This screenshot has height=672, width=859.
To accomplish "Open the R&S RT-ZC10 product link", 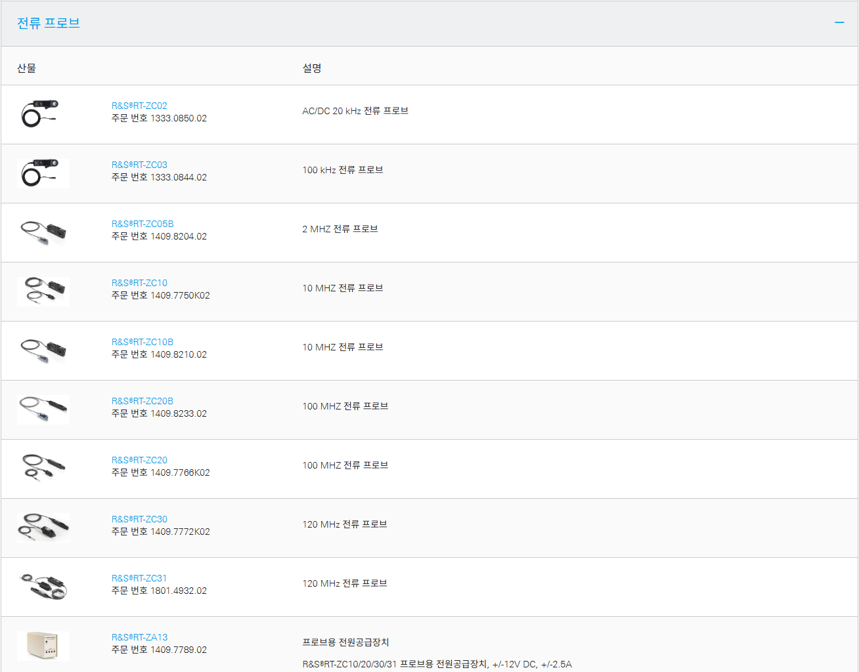I will click(x=139, y=283).
